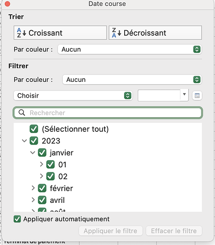
Task: Uncheck the Sélectionner tout checkbox
Action: point(34,129)
